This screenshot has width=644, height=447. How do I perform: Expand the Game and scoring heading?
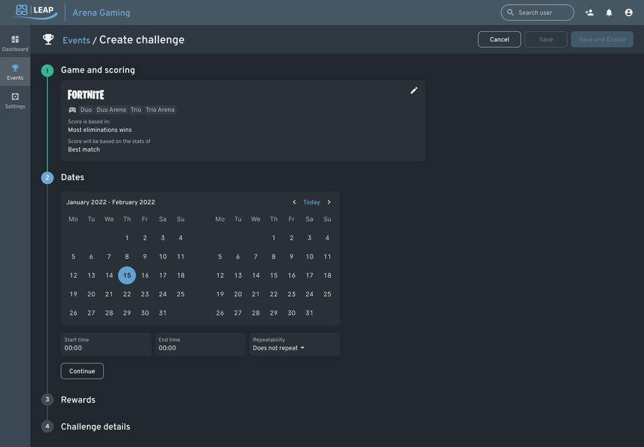tap(98, 70)
